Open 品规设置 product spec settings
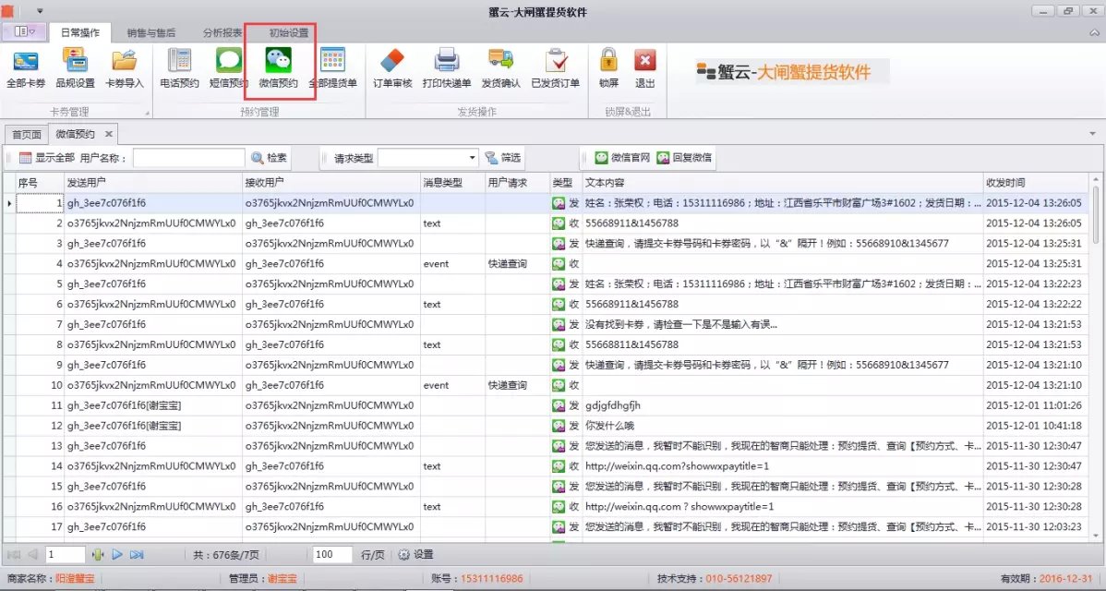This screenshot has height=591, width=1106. point(75,68)
